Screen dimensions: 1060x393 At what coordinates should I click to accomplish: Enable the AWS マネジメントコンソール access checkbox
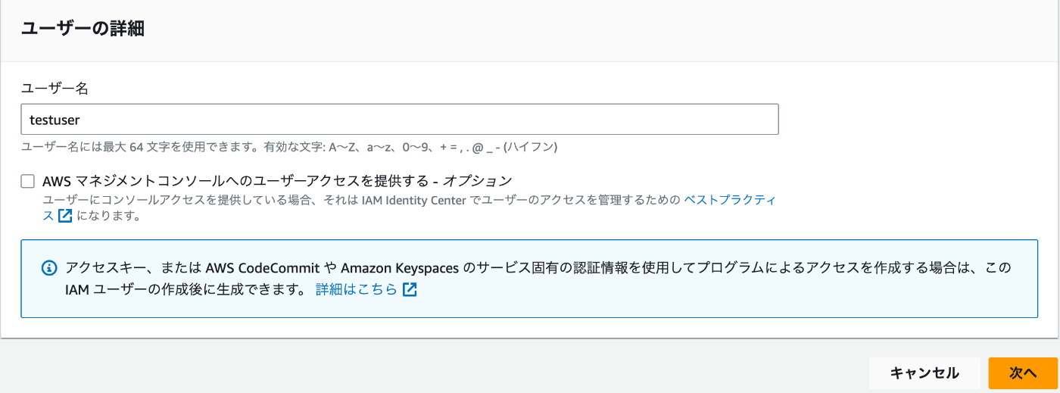[28, 181]
